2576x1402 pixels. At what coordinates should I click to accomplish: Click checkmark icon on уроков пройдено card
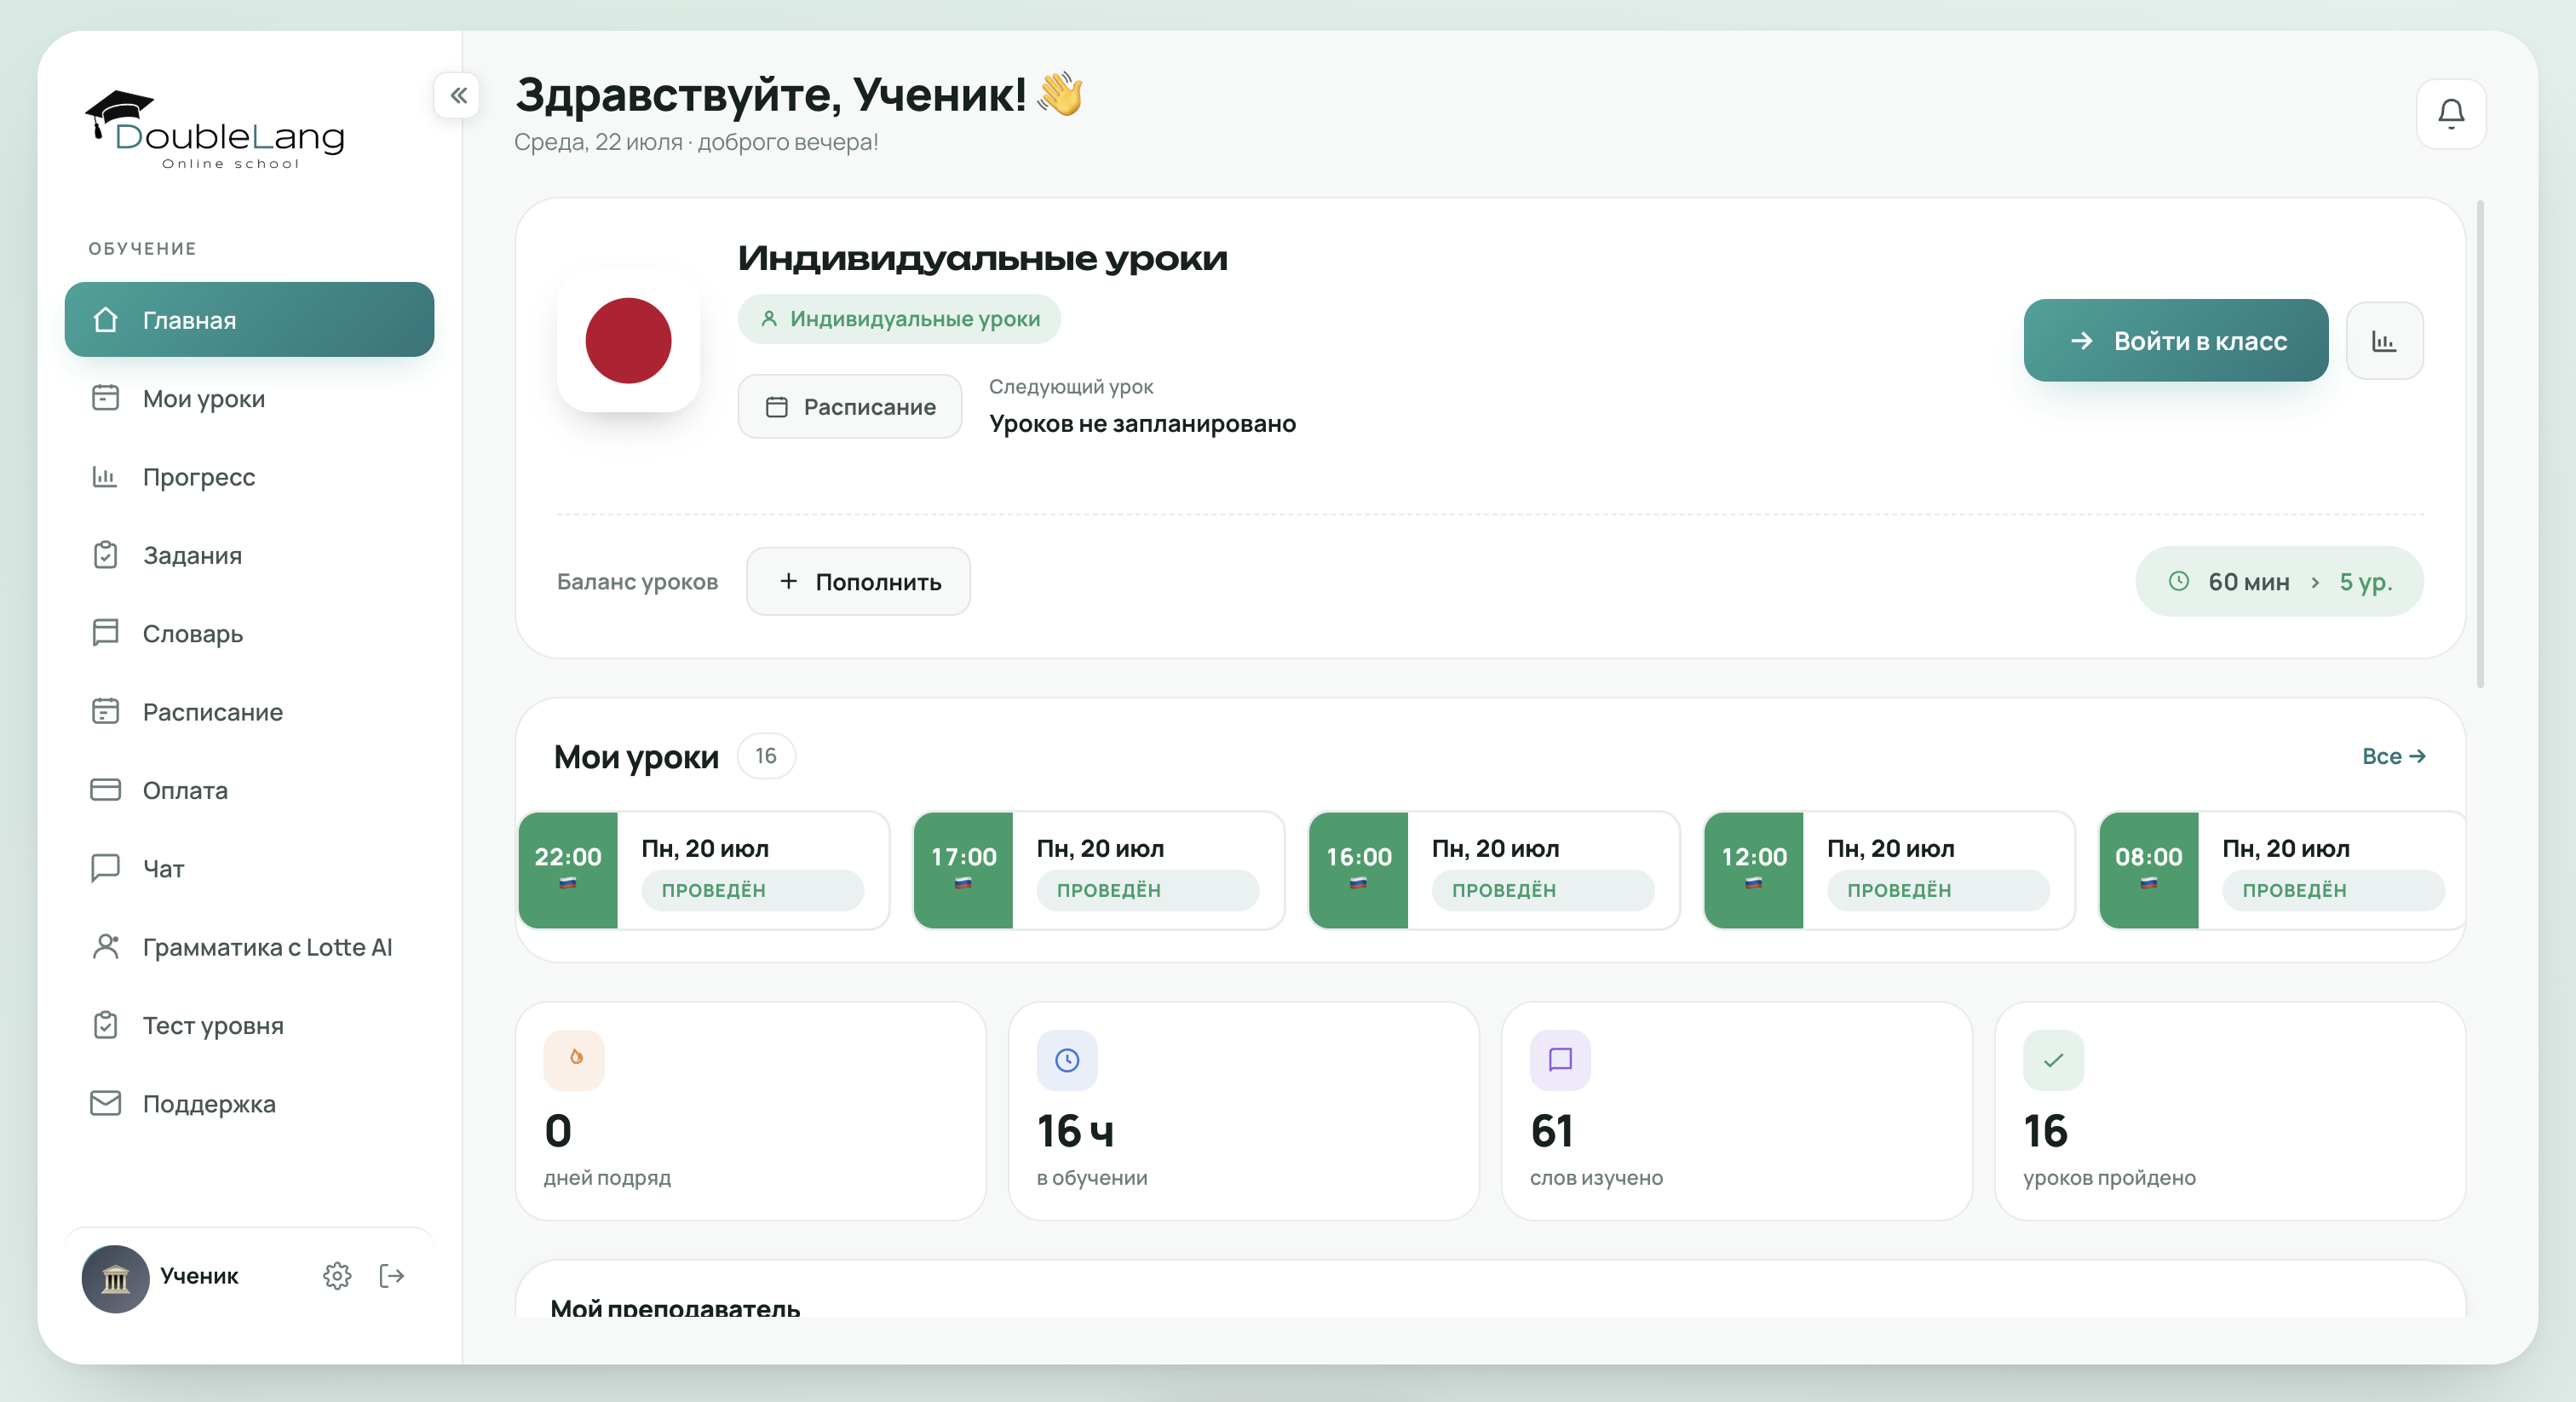coord(2053,1060)
